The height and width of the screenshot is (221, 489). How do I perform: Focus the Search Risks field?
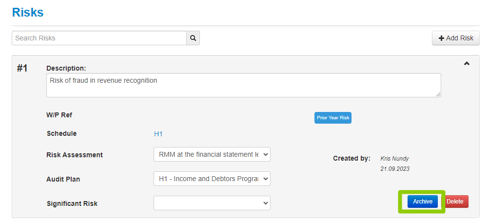99,38
